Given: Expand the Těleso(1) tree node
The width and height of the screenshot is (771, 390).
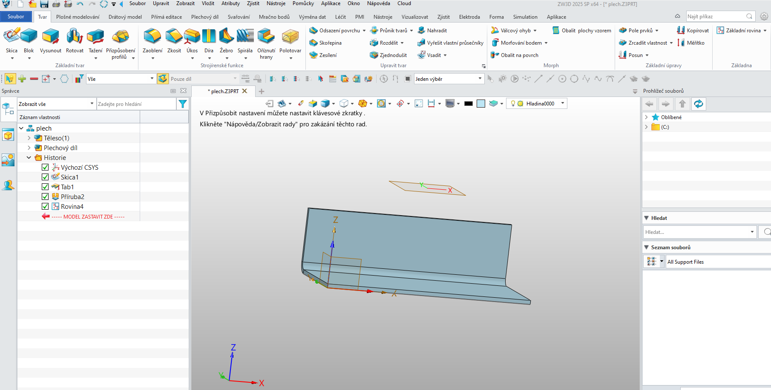Looking at the screenshot, I should coord(29,138).
